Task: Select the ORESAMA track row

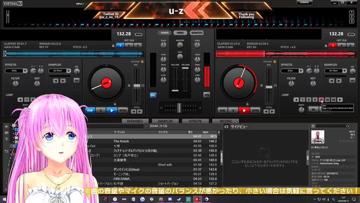Action: [152, 179]
